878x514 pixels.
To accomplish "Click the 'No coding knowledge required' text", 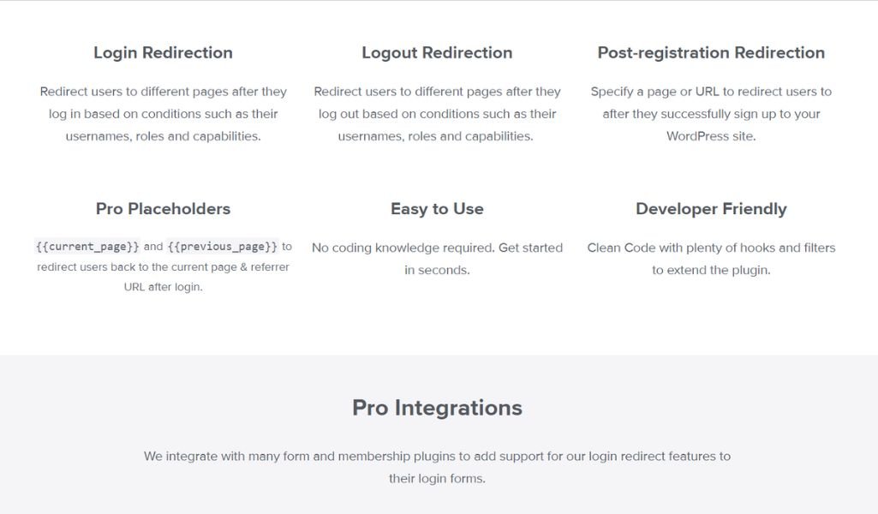I will [437, 259].
